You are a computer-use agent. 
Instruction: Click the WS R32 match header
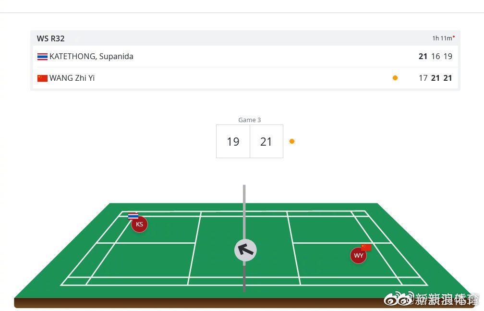(x=50, y=38)
